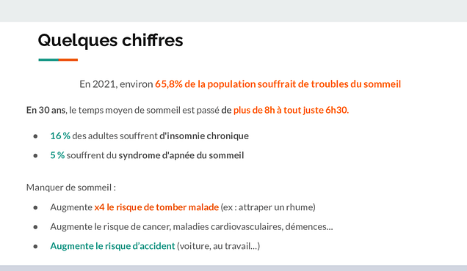Click the bullet before '5 %' line
The width and height of the screenshot is (467, 271).
point(35,156)
